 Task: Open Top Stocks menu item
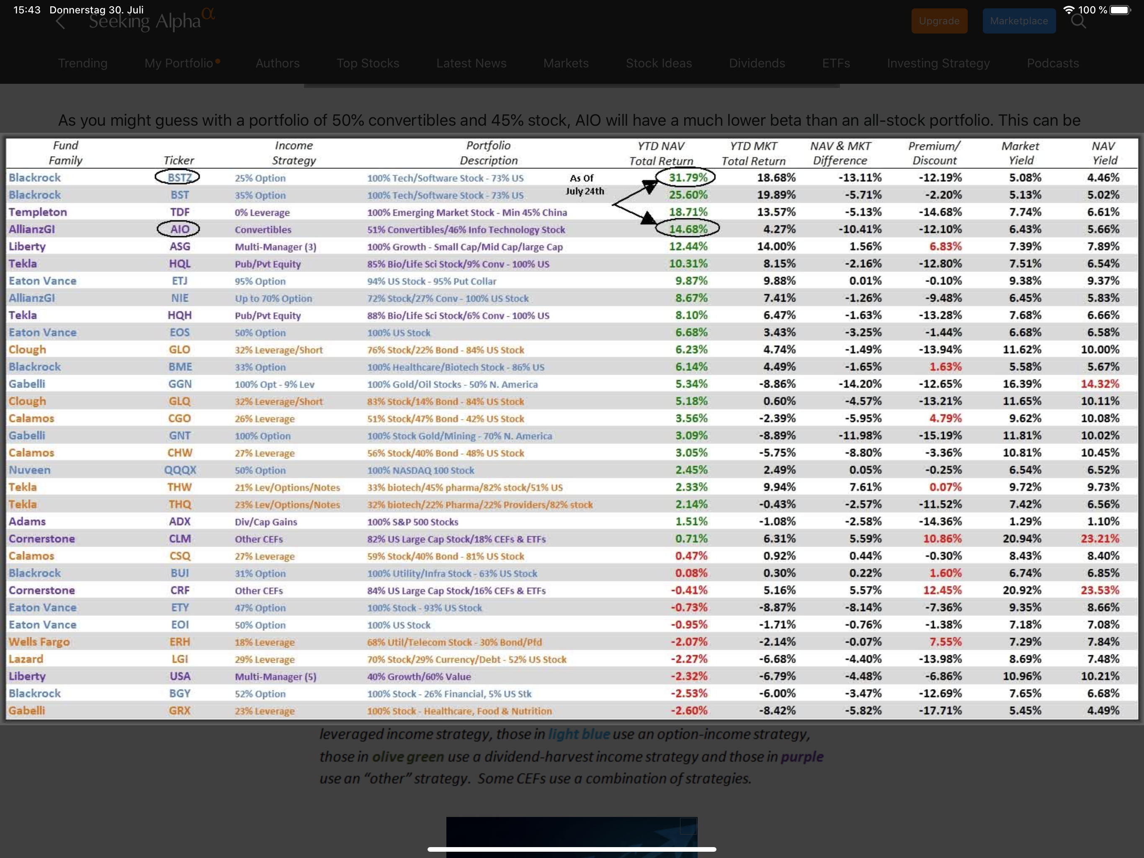coord(368,63)
